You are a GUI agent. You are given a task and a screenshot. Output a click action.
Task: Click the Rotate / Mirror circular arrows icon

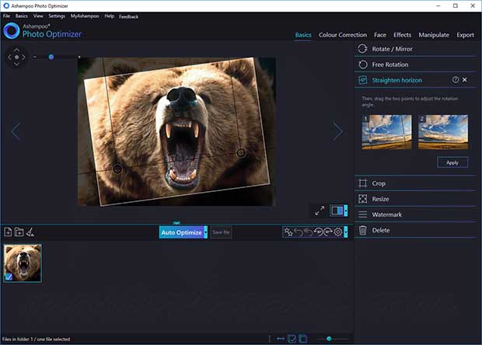point(362,49)
